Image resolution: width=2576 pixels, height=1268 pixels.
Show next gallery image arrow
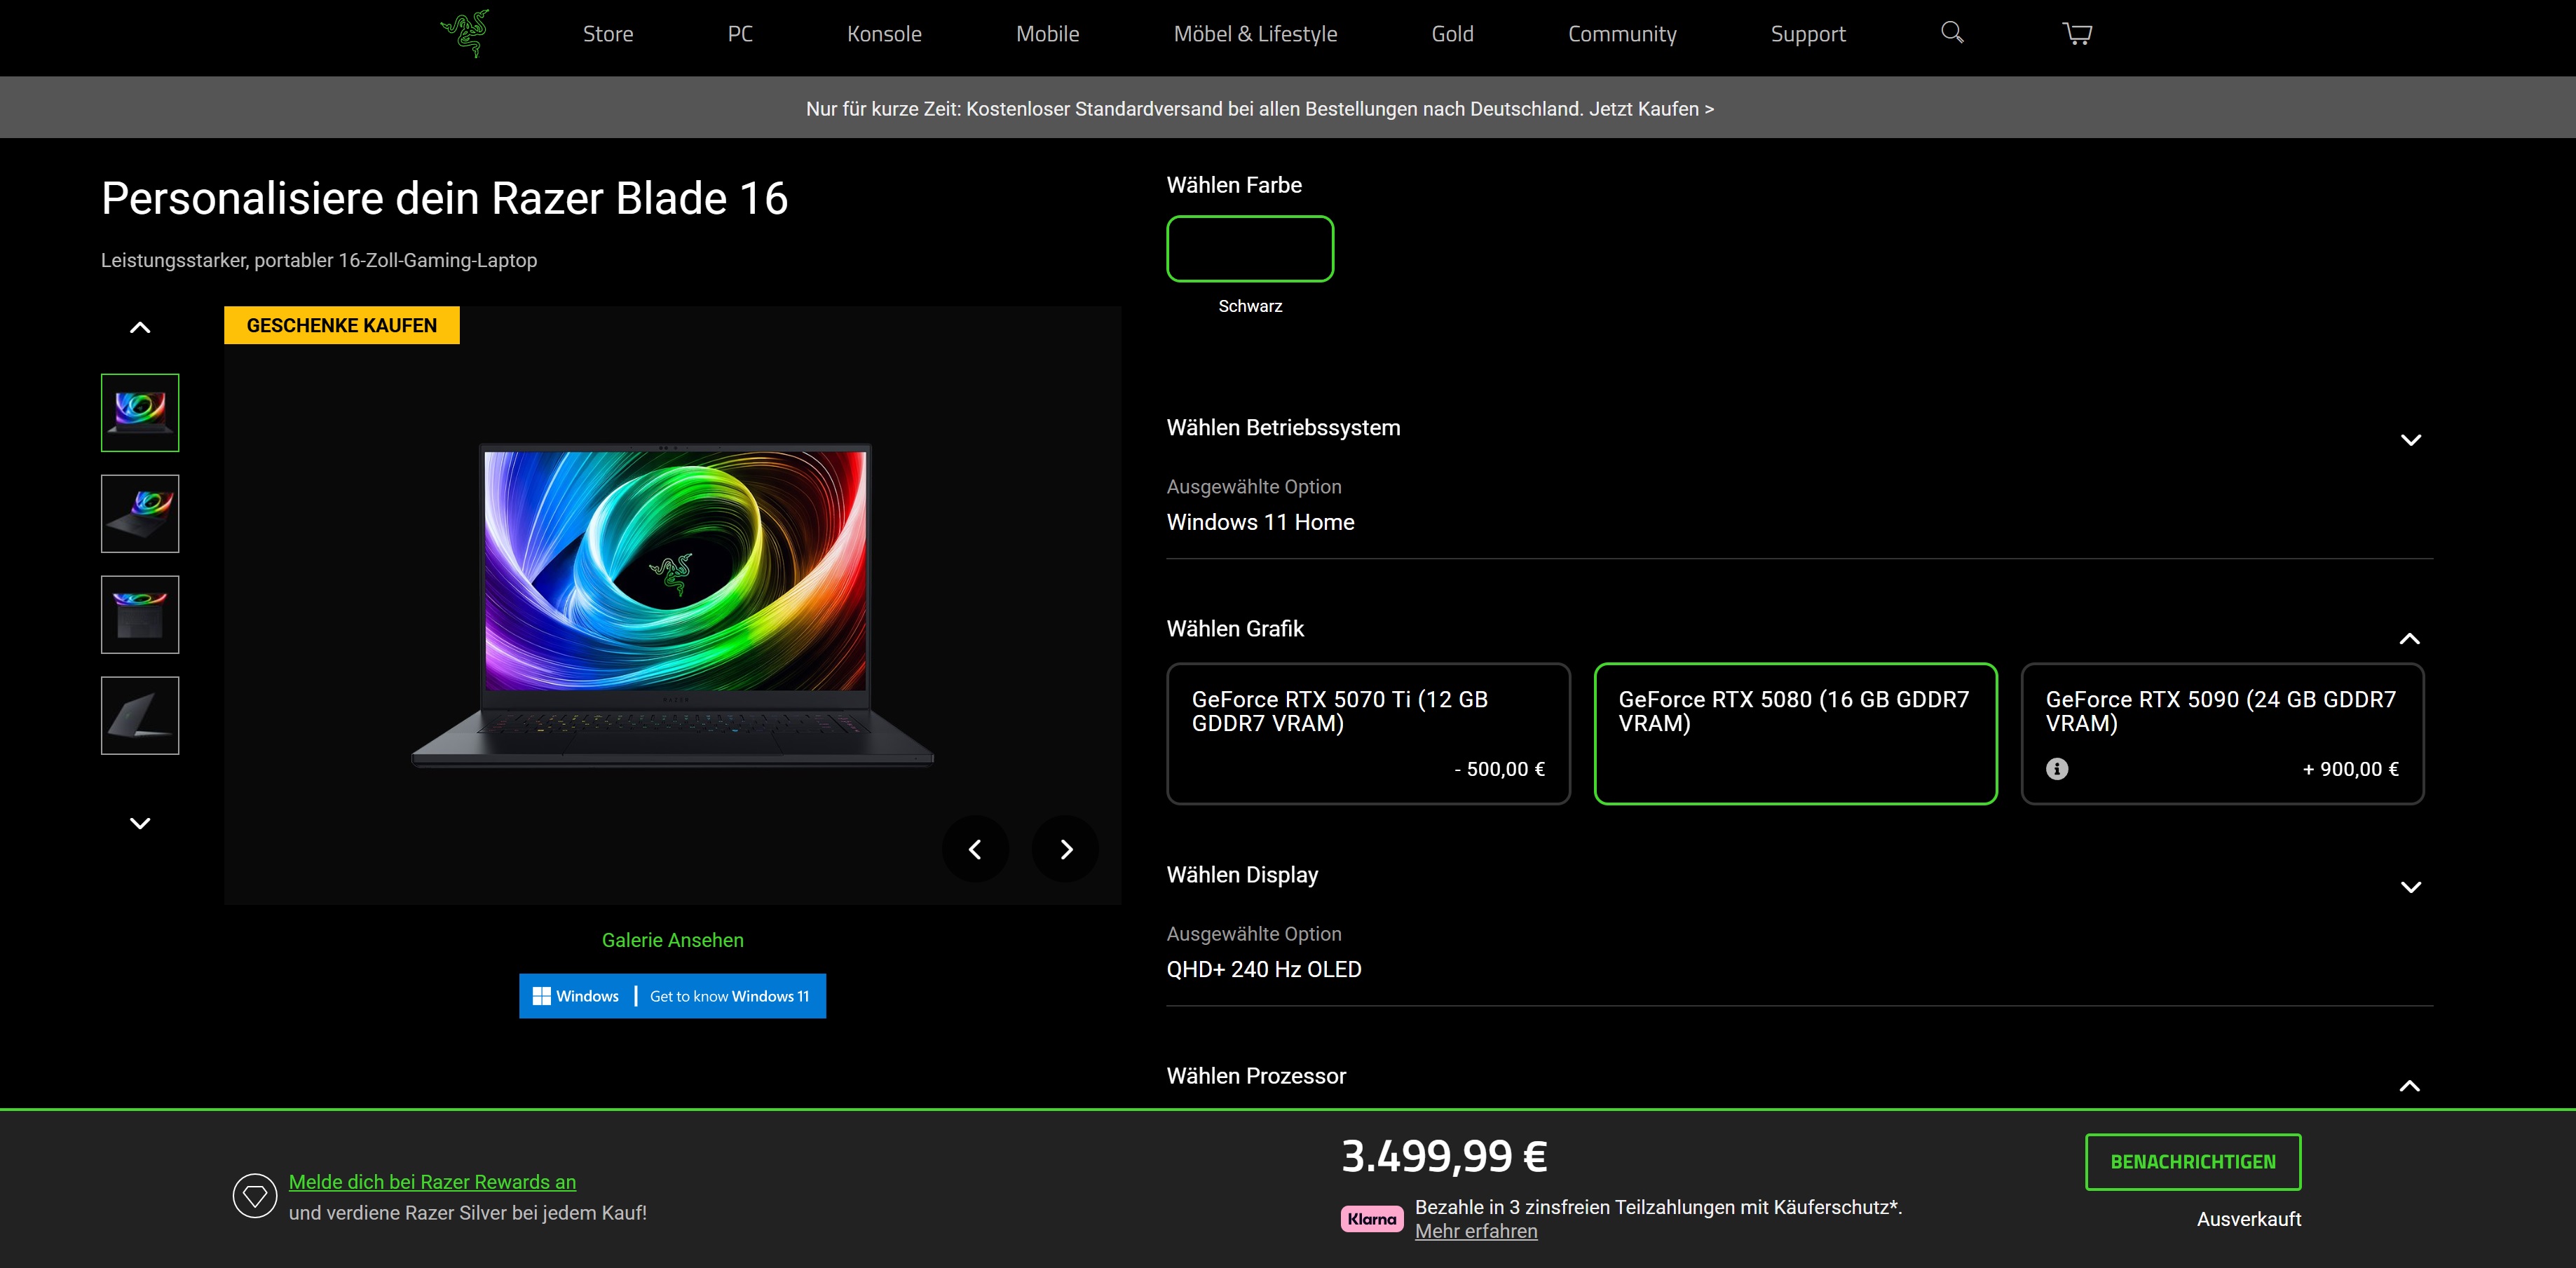click(1065, 849)
